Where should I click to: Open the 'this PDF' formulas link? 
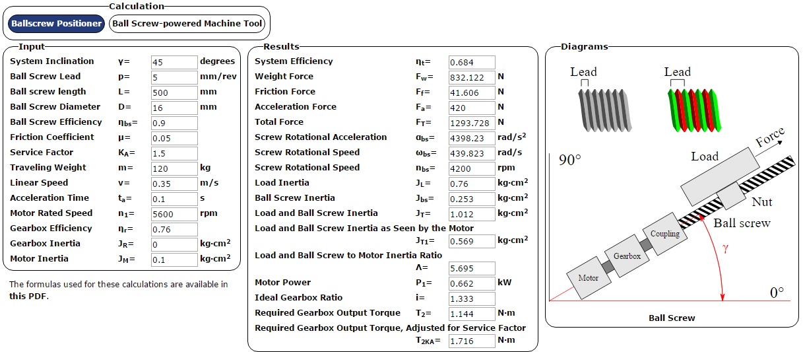[x=28, y=297]
